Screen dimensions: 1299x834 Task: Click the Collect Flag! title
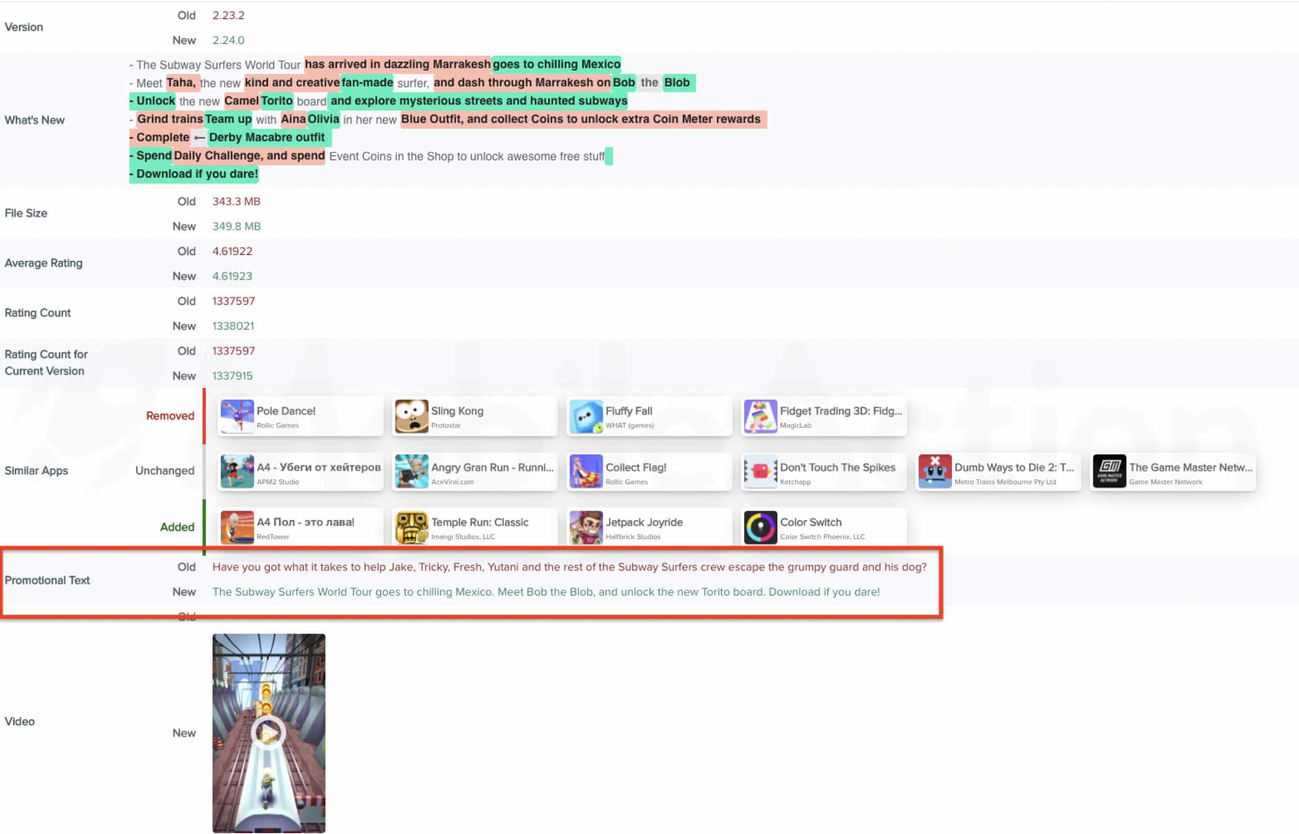636,467
